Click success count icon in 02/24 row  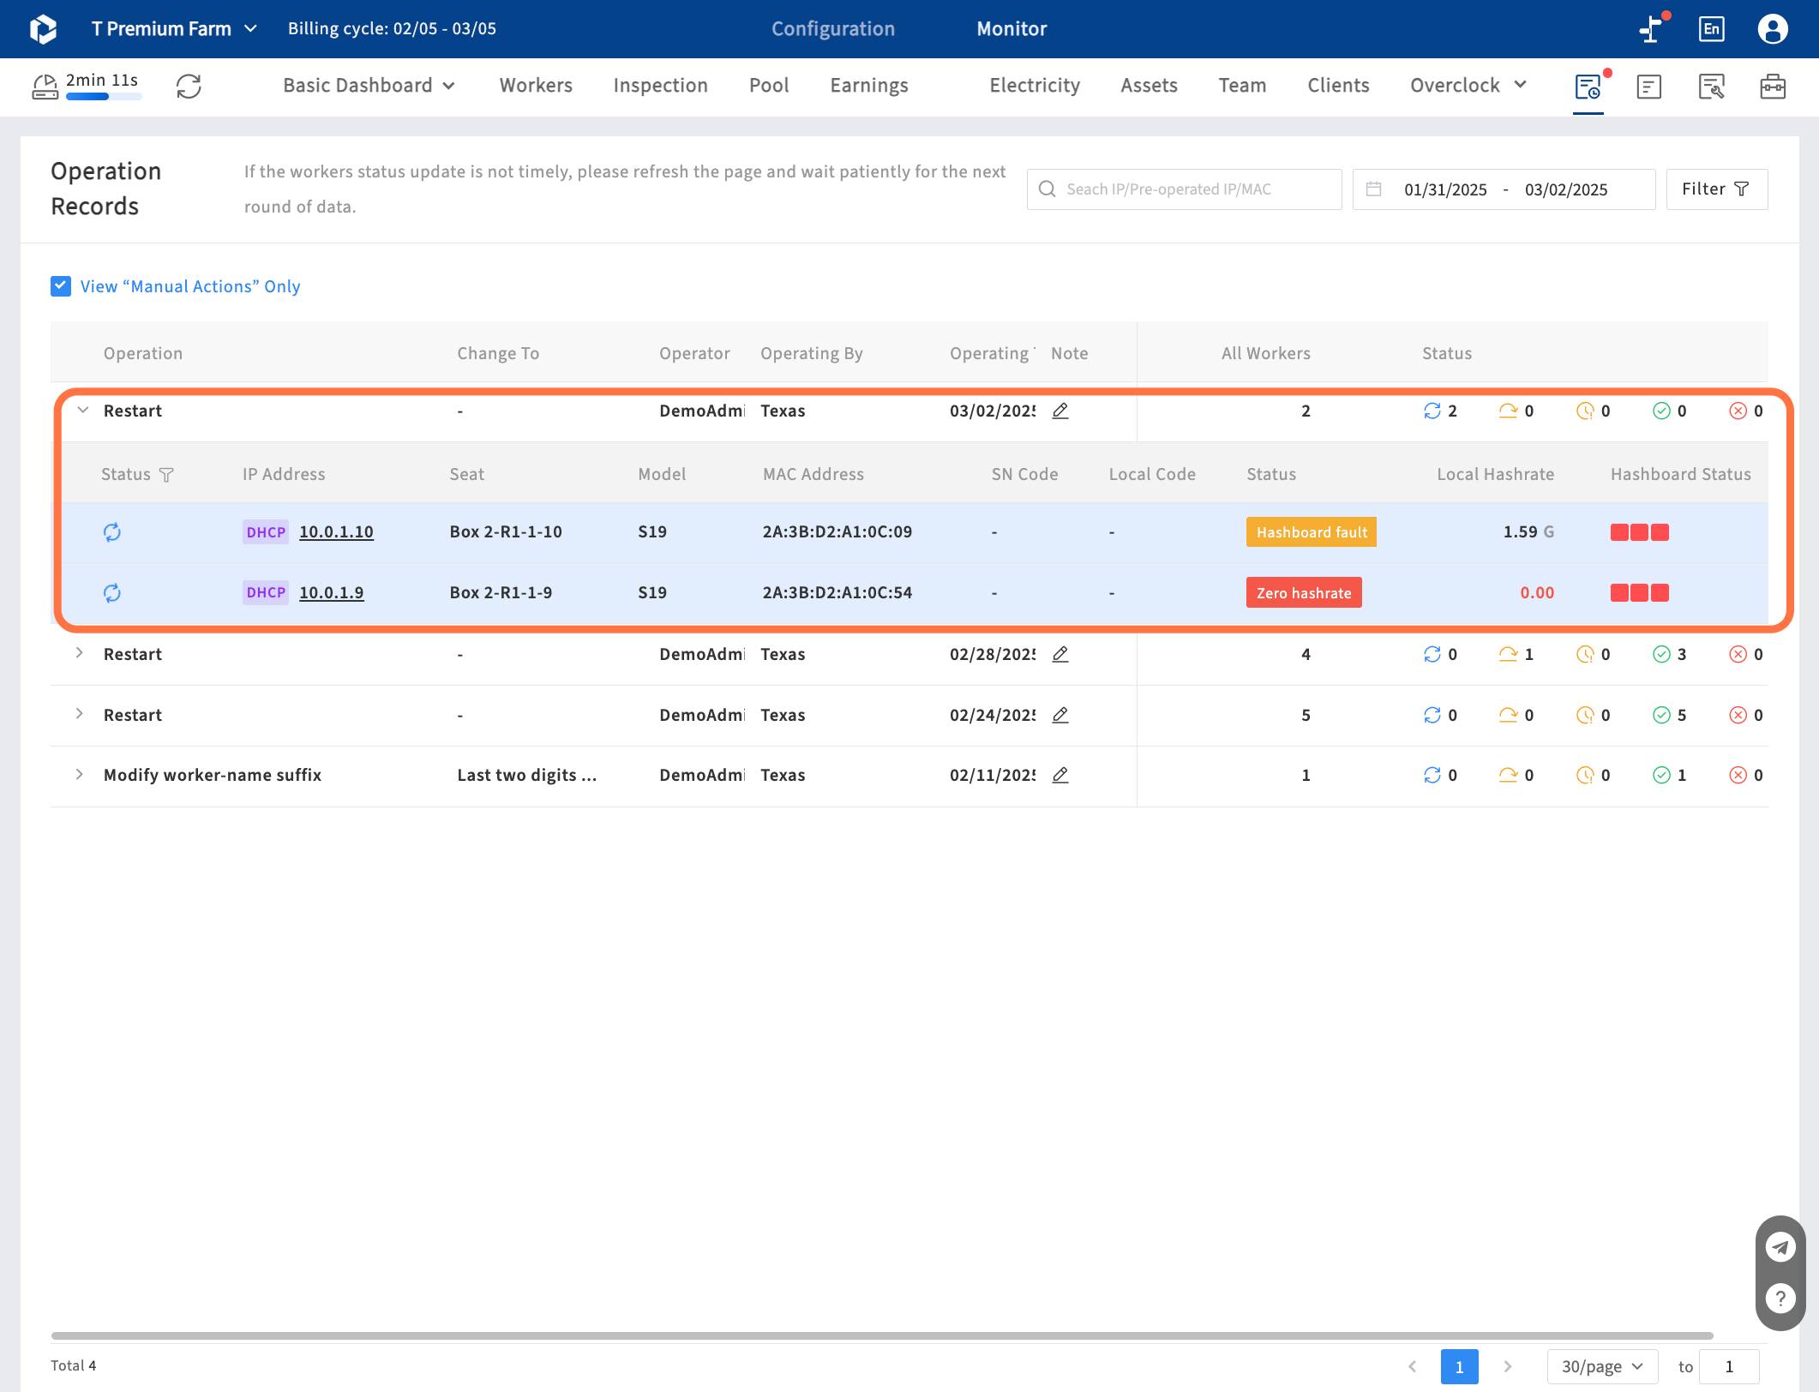[x=1661, y=715]
